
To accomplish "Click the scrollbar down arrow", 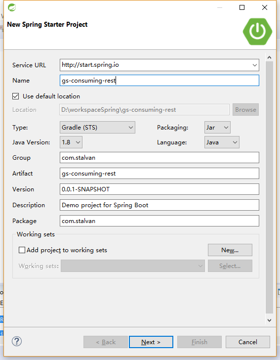I will (270, 320).
